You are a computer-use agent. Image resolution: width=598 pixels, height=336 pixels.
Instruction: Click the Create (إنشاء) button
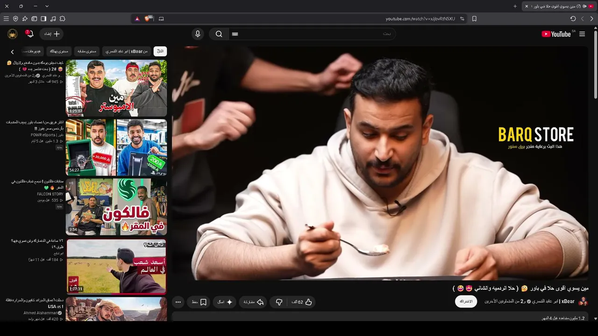coord(52,34)
